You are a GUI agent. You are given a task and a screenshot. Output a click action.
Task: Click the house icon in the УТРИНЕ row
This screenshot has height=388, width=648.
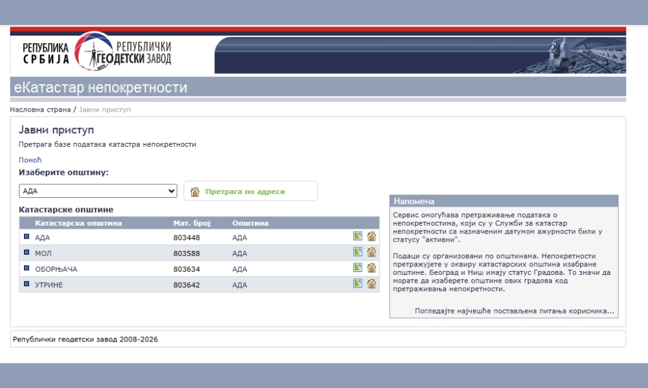coord(371,284)
